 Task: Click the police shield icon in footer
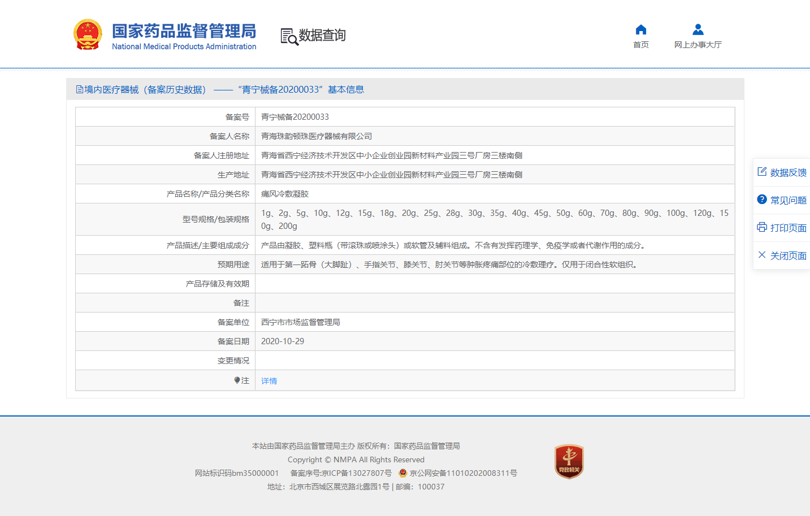click(x=403, y=472)
